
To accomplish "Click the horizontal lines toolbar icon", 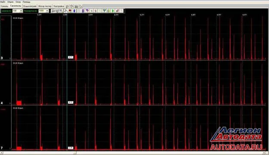I will pyautogui.click(x=79, y=11).
